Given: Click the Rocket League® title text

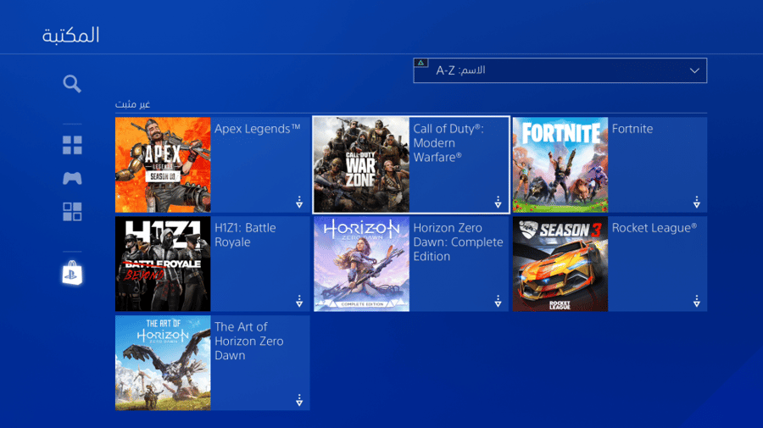Looking at the screenshot, I should coord(654,228).
